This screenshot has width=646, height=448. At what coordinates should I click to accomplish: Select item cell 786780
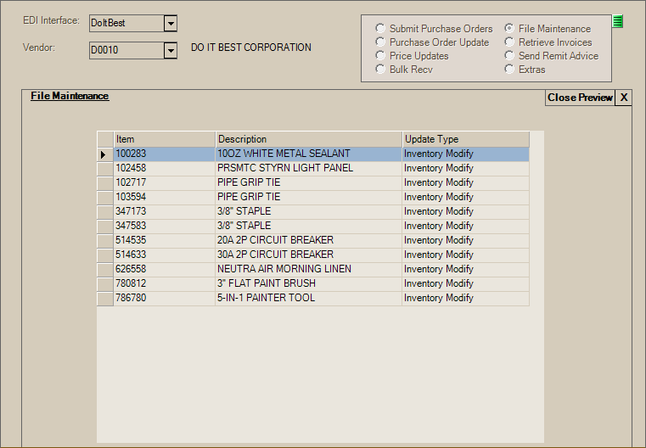click(x=165, y=298)
